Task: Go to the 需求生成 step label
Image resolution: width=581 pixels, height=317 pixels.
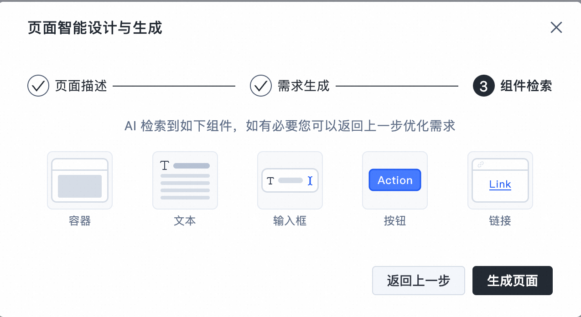Action: point(304,86)
